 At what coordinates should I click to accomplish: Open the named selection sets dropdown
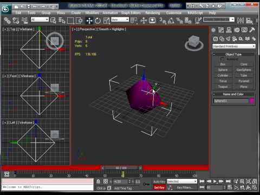tap(219, 19)
